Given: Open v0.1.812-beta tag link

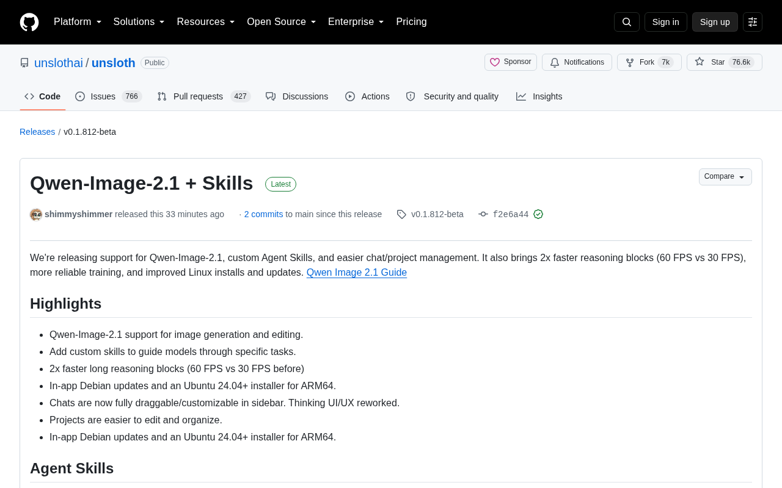Looking at the screenshot, I should click(437, 214).
